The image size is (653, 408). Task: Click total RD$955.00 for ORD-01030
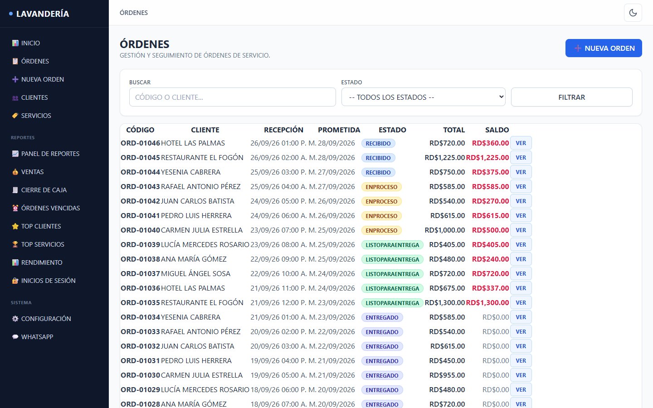pyautogui.click(x=447, y=375)
